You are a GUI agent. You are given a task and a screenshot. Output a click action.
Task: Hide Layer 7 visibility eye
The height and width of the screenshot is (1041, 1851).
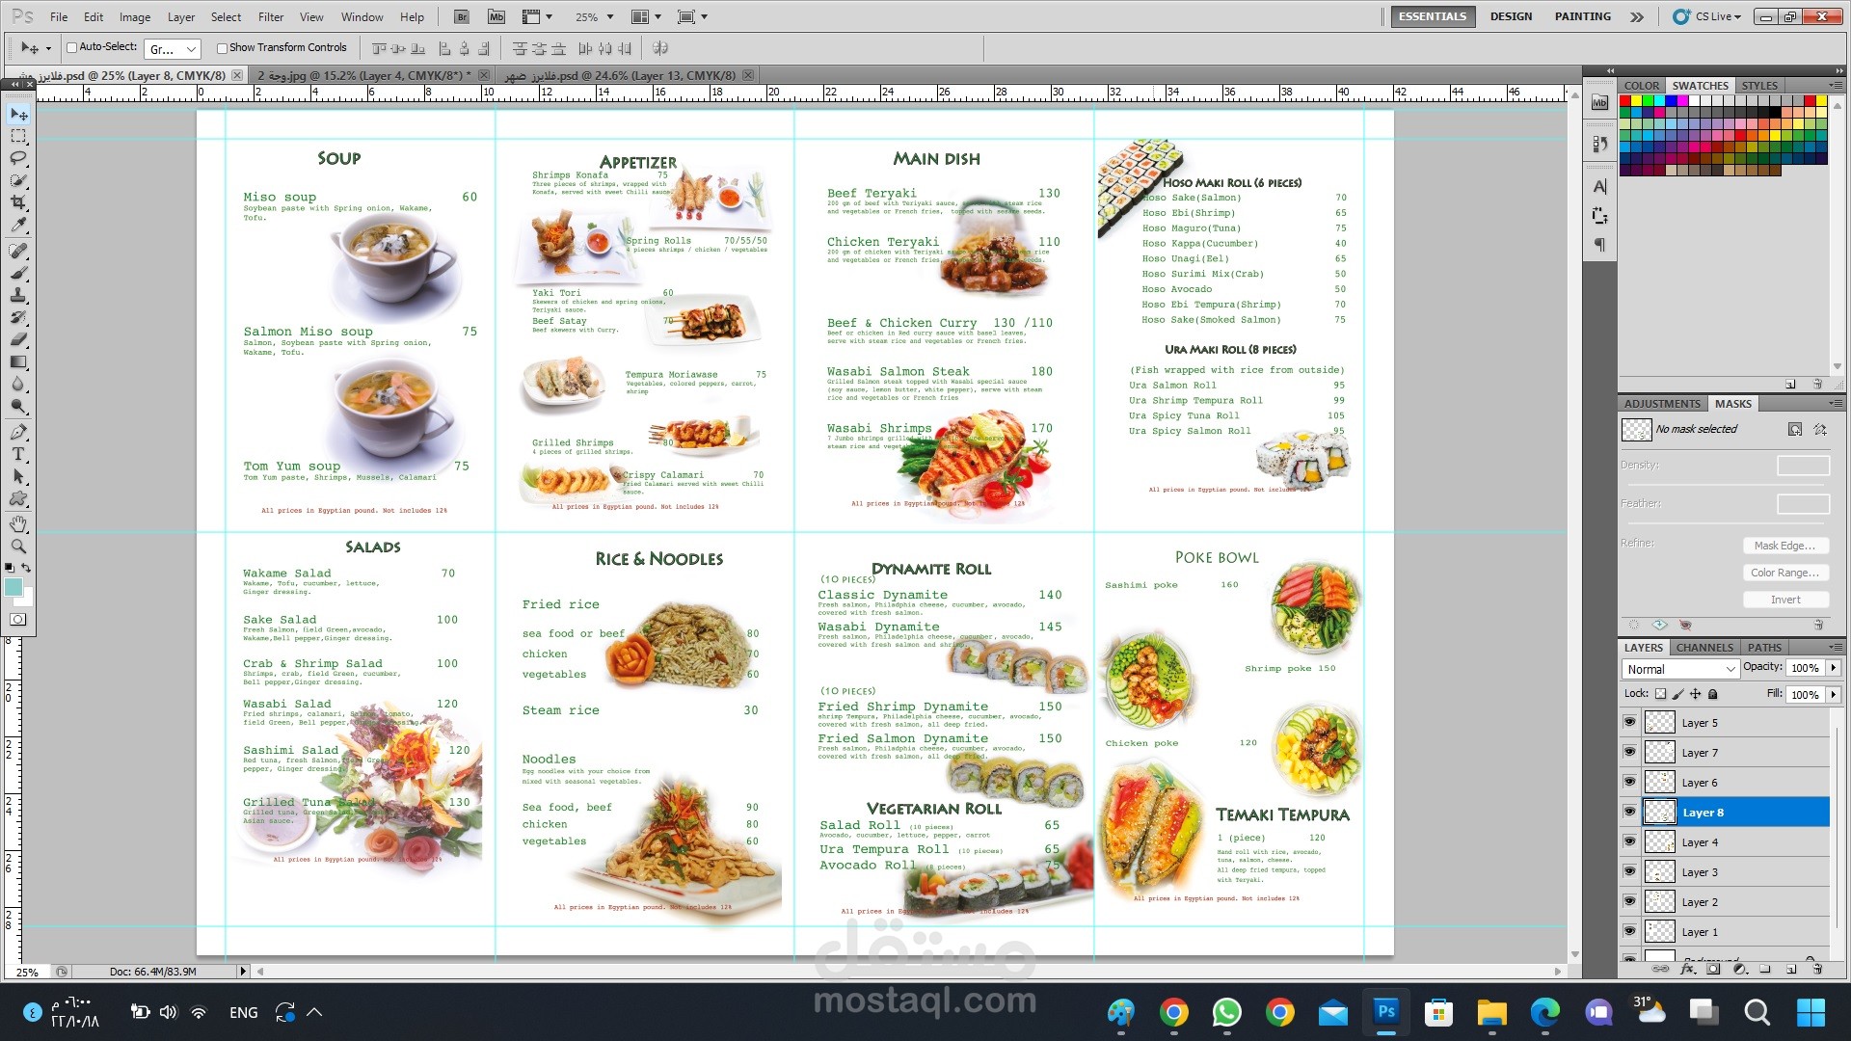[1629, 752]
